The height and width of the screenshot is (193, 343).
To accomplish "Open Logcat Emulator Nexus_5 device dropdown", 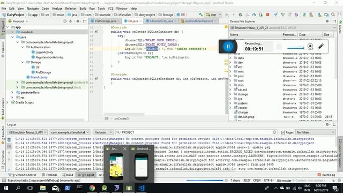I will (27, 132).
